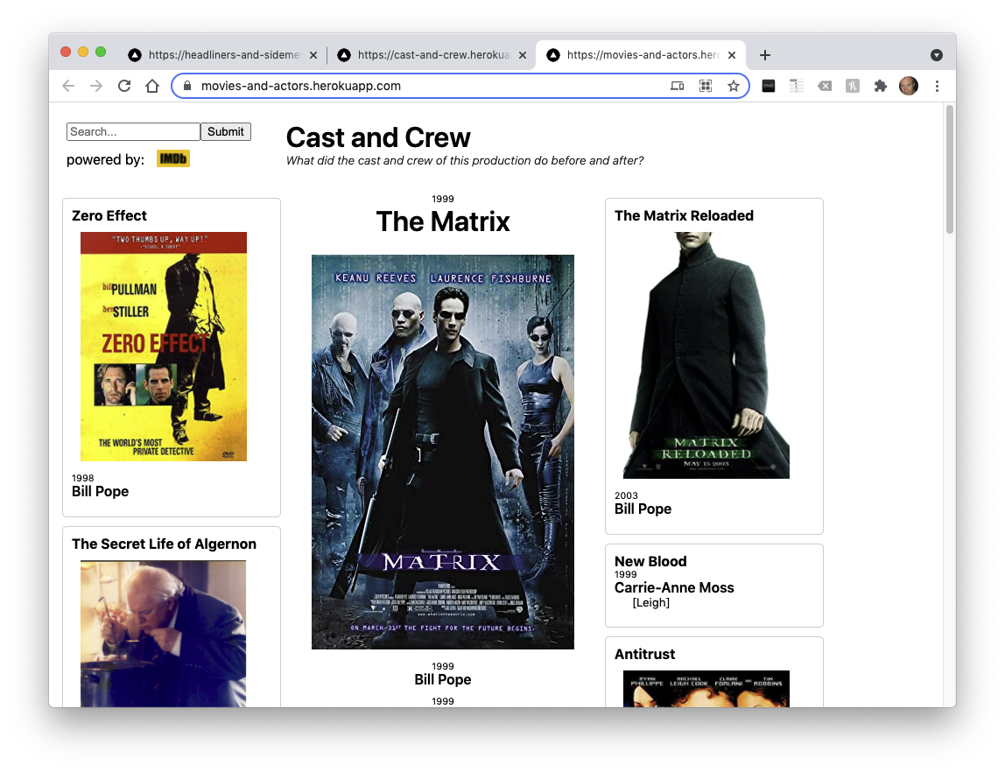Click The Matrix main poster image

(x=443, y=452)
